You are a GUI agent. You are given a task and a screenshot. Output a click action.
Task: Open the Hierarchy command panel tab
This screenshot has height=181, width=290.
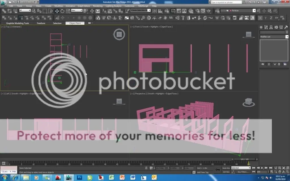271,27
